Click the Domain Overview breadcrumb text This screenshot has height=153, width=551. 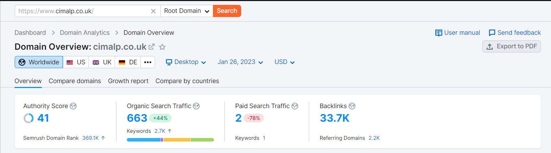pyautogui.click(x=149, y=33)
